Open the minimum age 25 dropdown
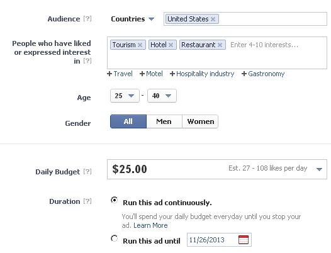This screenshot has height=253, width=331. coord(125,96)
